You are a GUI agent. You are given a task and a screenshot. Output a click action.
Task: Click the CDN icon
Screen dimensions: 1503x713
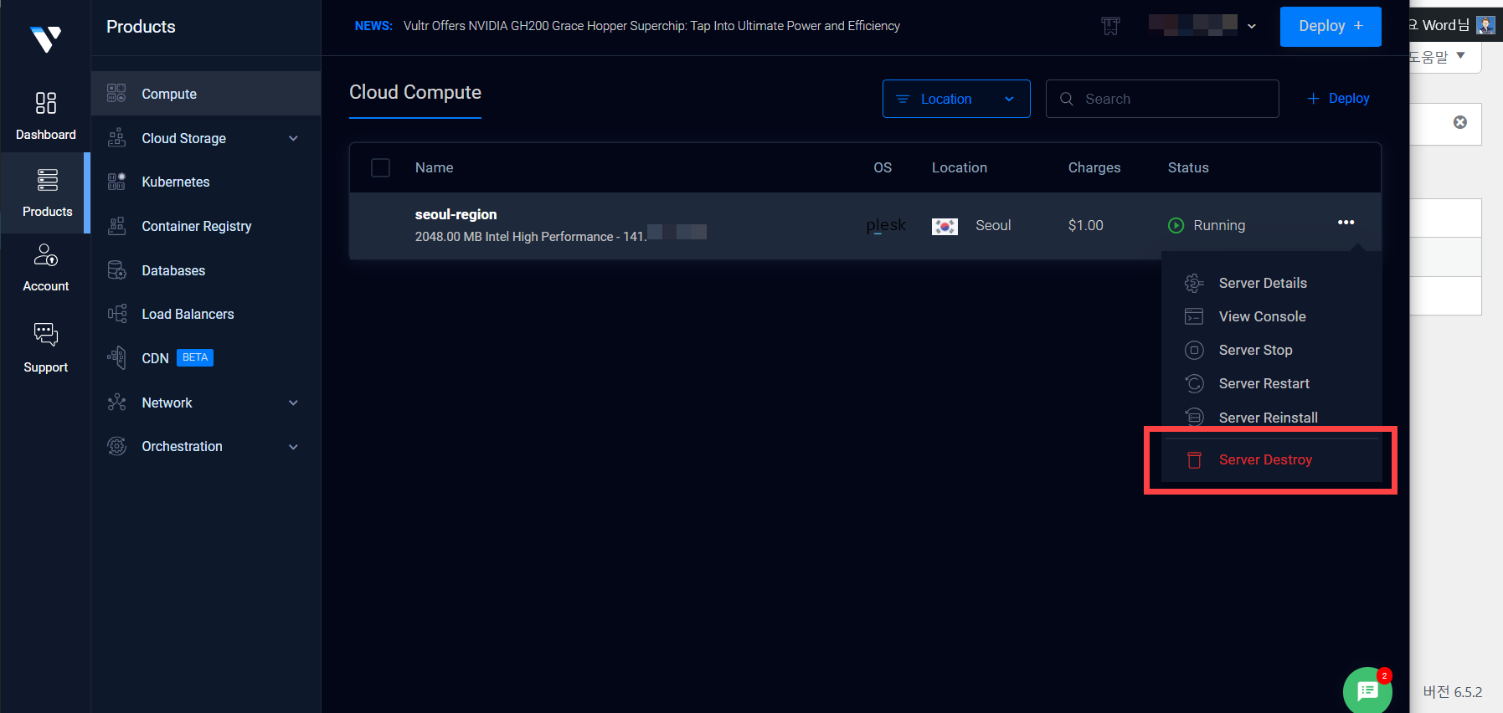[116, 357]
